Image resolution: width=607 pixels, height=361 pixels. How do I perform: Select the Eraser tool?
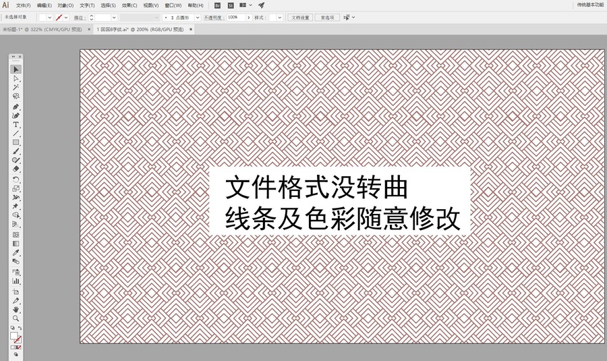16,169
